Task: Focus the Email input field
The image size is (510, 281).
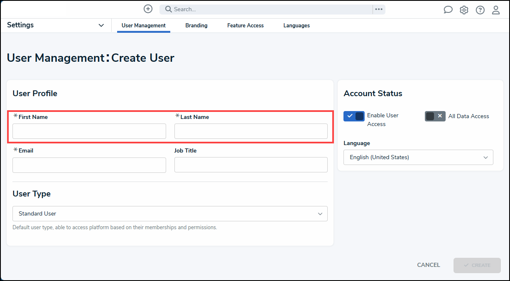Action: (89, 165)
